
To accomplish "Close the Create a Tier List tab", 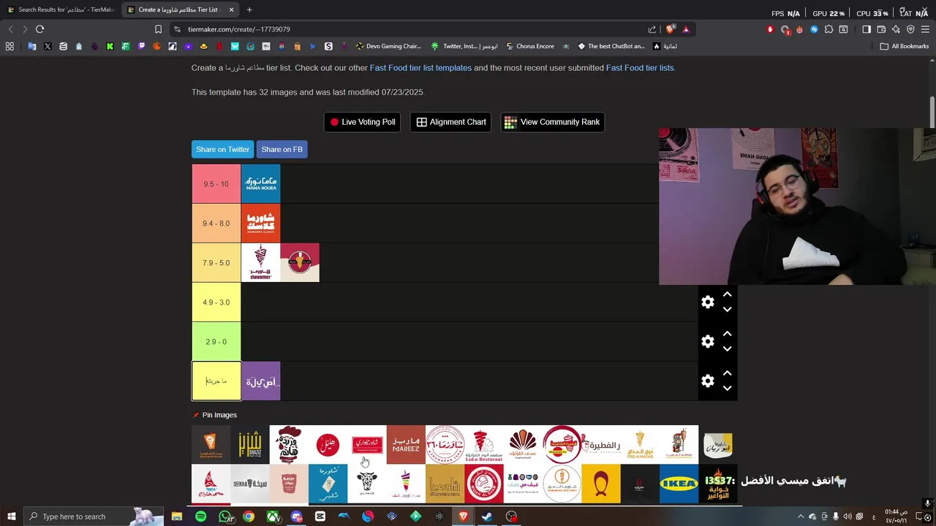I will [x=232, y=9].
